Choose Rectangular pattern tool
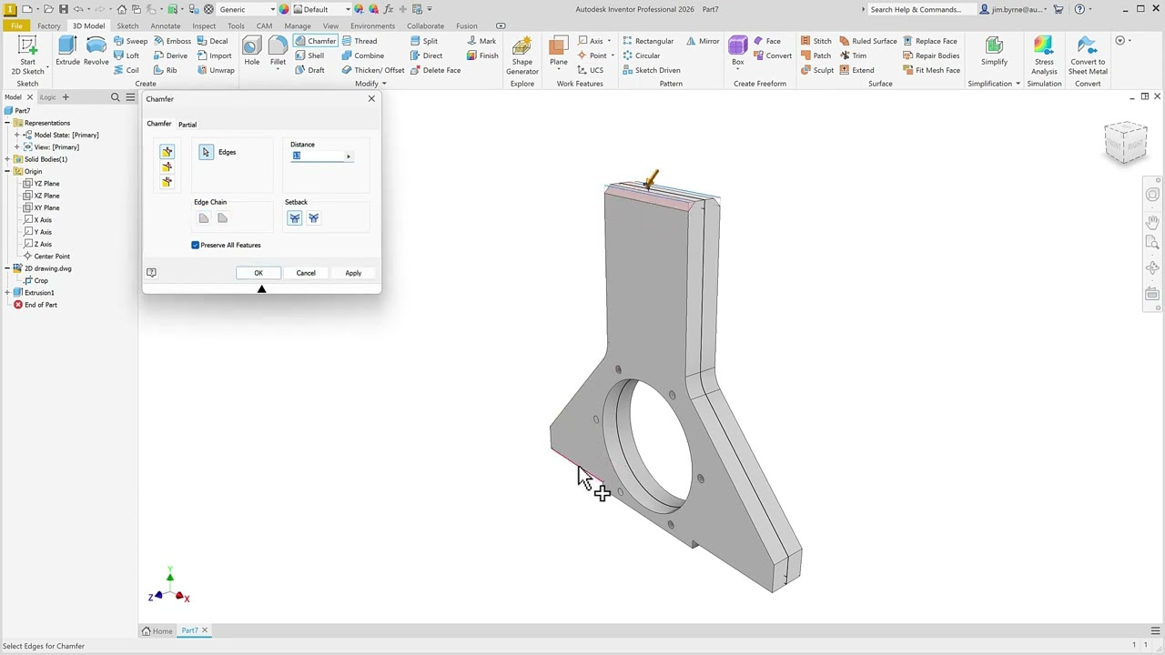The image size is (1165, 655). [648, 41]
